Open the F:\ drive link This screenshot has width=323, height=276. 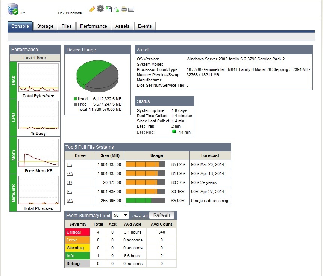click(70, 164)
